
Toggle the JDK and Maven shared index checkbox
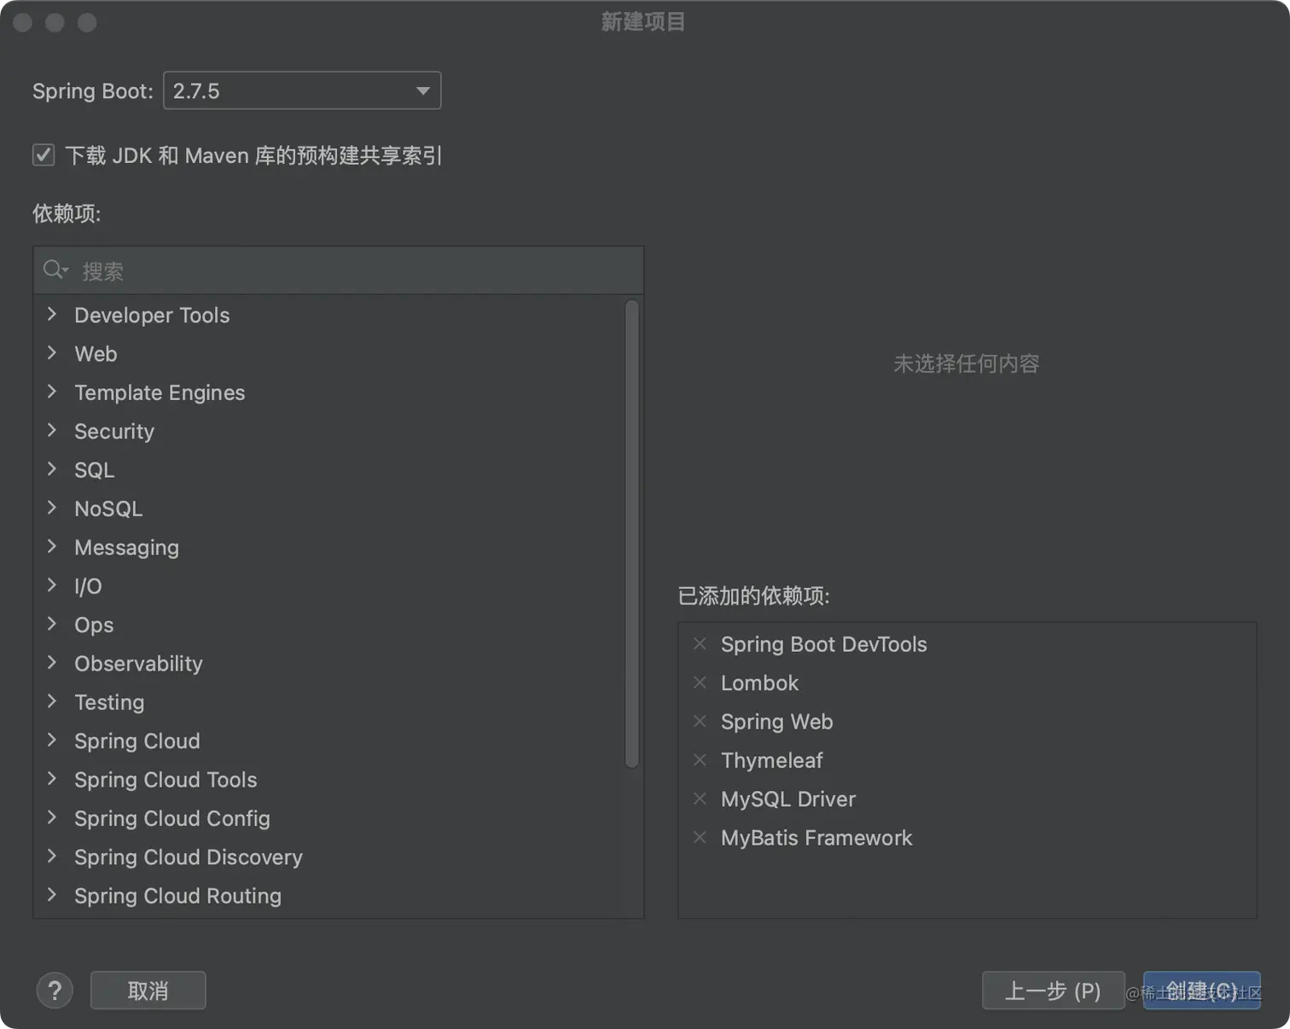tap(44, 155)
